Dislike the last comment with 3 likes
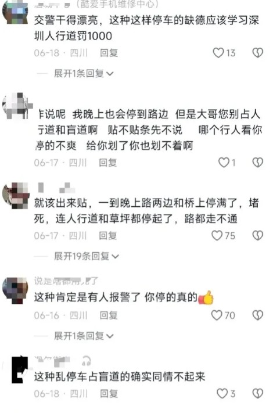 point(257,393)
